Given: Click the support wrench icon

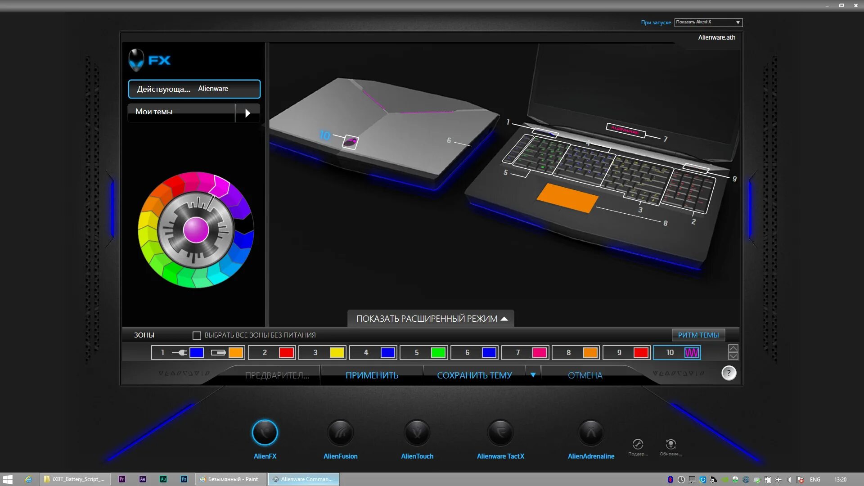Looking at the screenshot, I should point(638,445).
